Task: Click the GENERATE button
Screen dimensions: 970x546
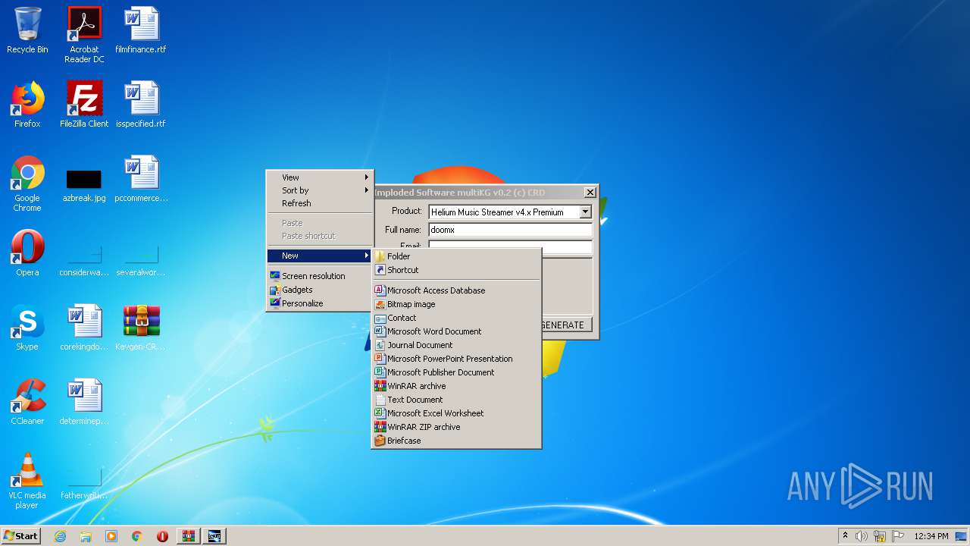Action: point(567,325)
